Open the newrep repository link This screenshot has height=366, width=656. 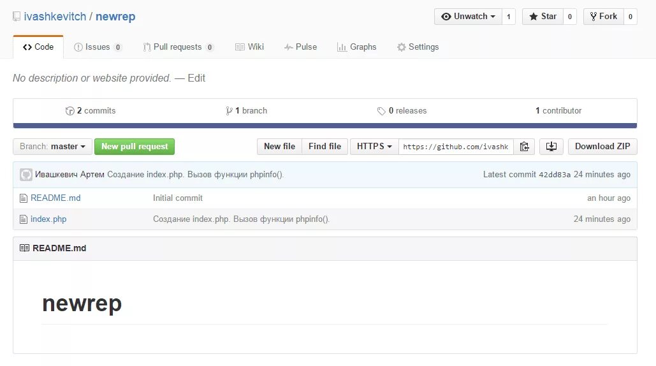[x=115, y=17]
